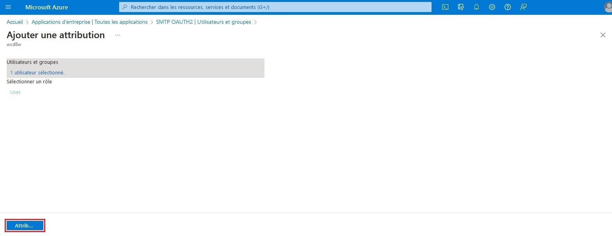The height and width of the screenshot is (236, 612).
Task: Open the 1 utilisateur sélectionné link
Action: click(x=37, y=72)
